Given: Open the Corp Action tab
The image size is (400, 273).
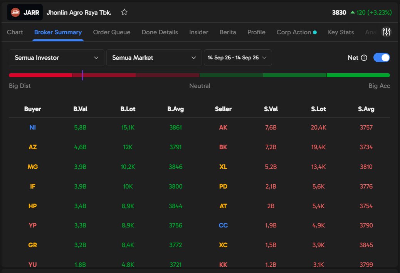Looking at the screenshot, I should pyautogui.click(x=296, y=32).
